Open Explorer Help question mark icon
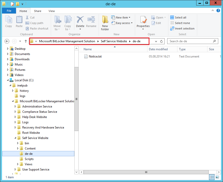The width and height of the screenshot is (223, 182). (x=218, y=10)
